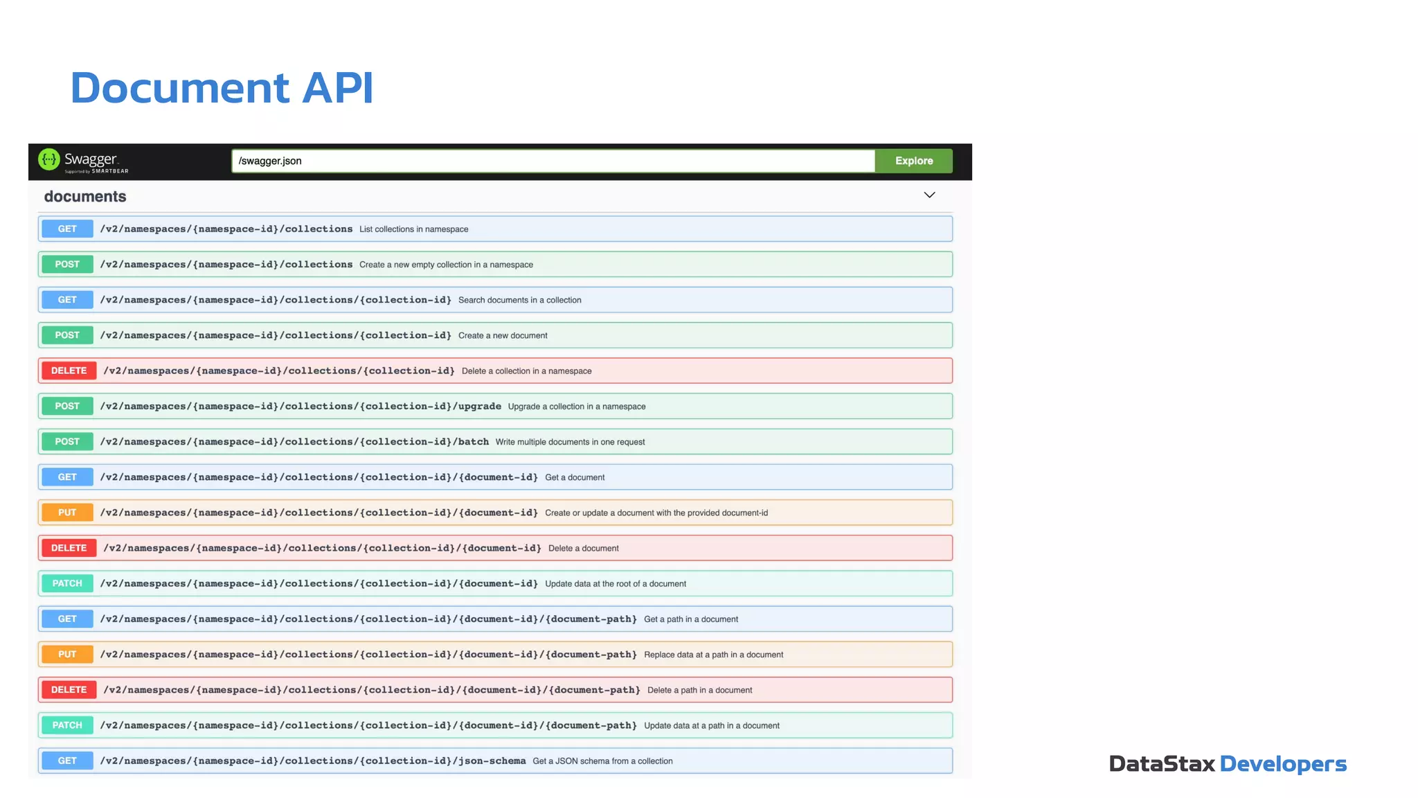Expand POST Write multiple documents in one request
The height and width of the screenshot is (798, 1418).
click(495, 441)
